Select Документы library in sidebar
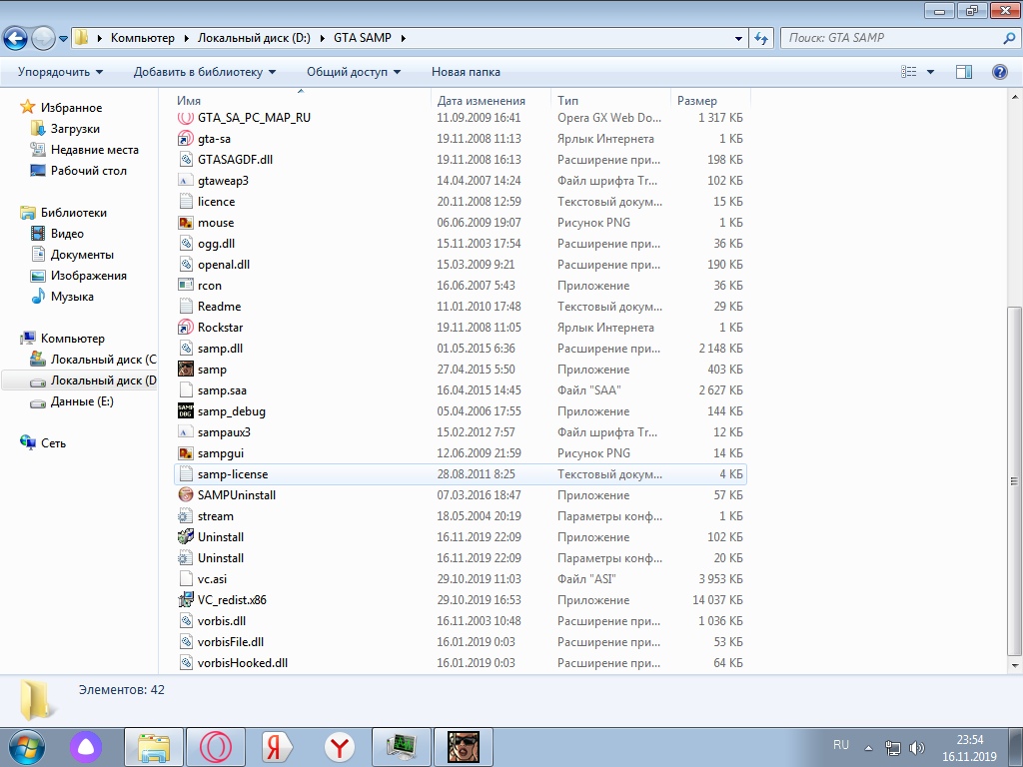Viewport: 1023px width, 767px height. 82,255
